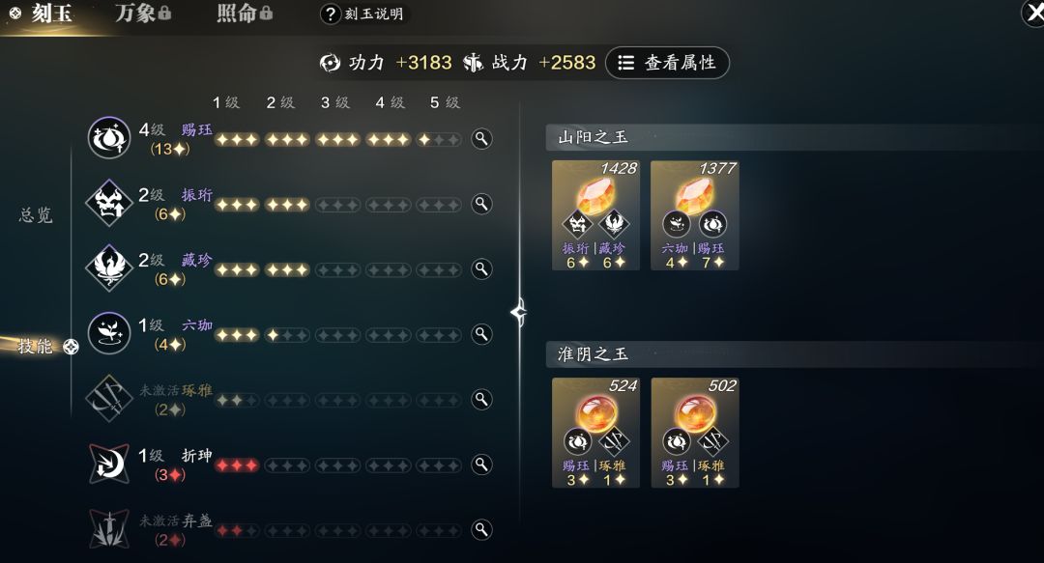Select the 六珈 skill icon
Screen dimensions: 1044x563
(x=109, y=333)
